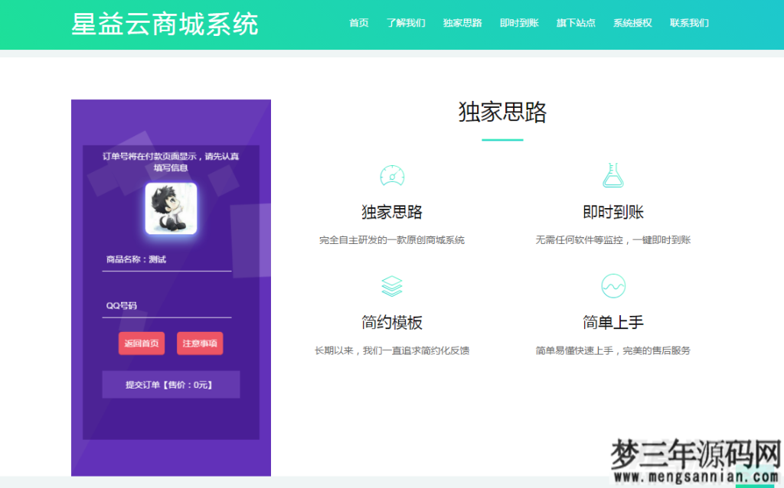Image resolution: width=784 pixels, height=488 pixels.
Task: Select the layered stack icon above 简约模板
Action: 392,286
